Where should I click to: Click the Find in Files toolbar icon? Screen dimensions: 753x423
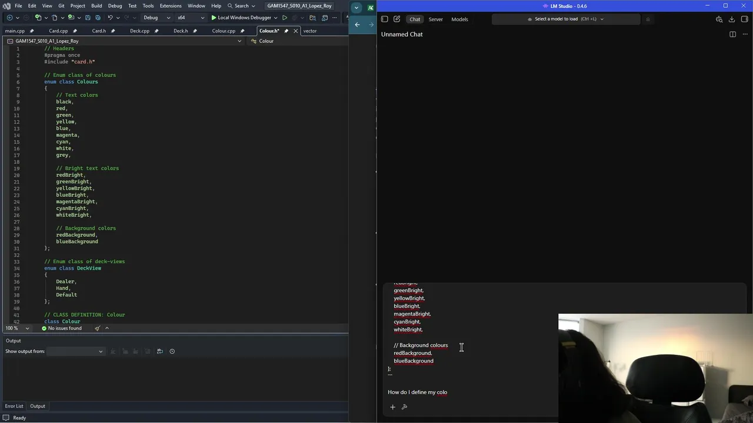point(312,18)
